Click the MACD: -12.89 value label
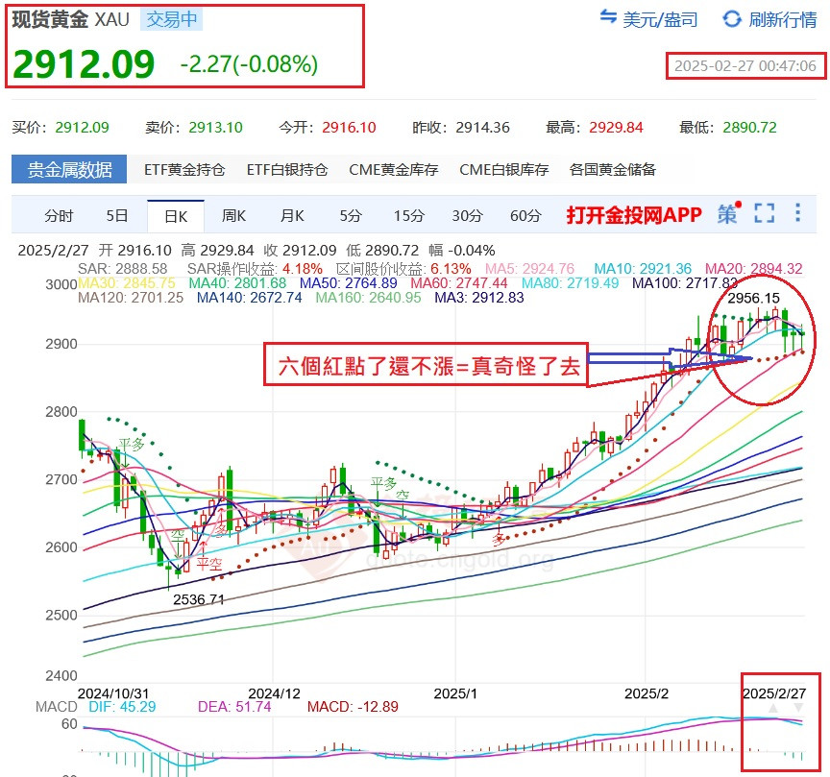The height and width of the screenshot is (777, 830). (353, 707)
